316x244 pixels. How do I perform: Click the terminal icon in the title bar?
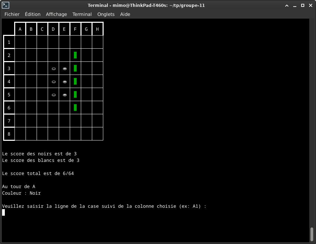(5, 5)
